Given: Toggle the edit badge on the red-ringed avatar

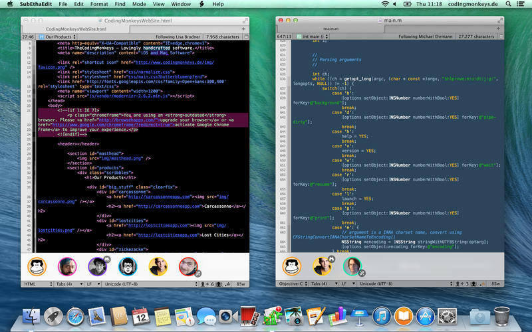Looking at the screenshot, I should 197,274.
